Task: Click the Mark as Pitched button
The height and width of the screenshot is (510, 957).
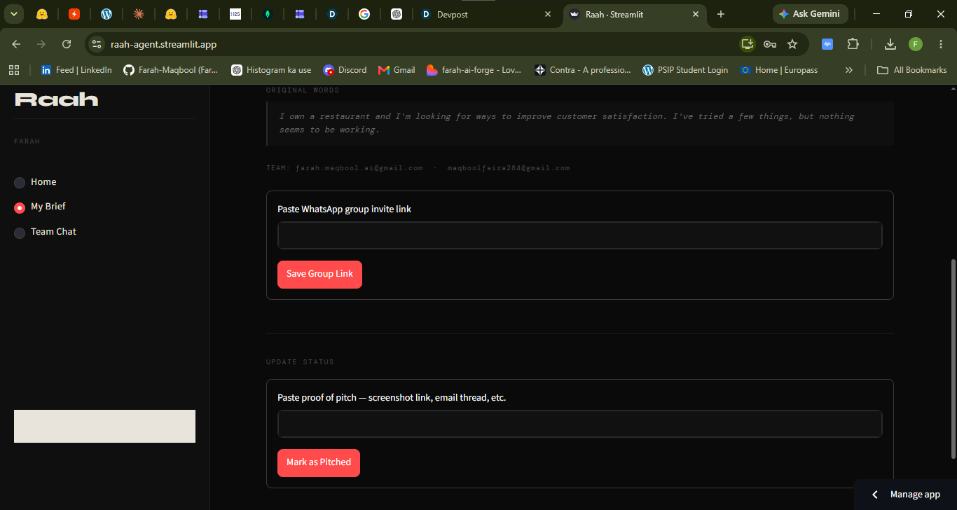Action: pos(319,462)
